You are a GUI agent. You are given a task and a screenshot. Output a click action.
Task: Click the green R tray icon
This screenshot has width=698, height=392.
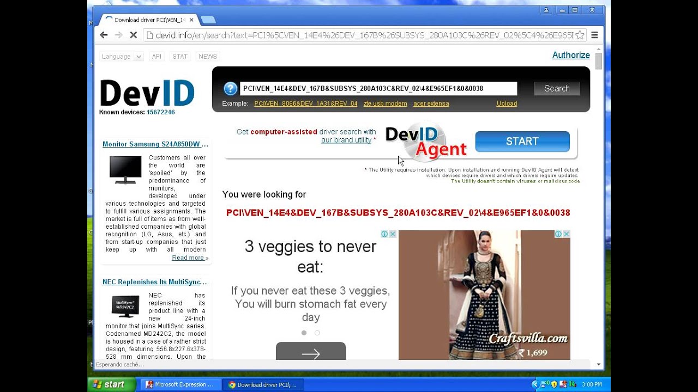pos(573,384)
